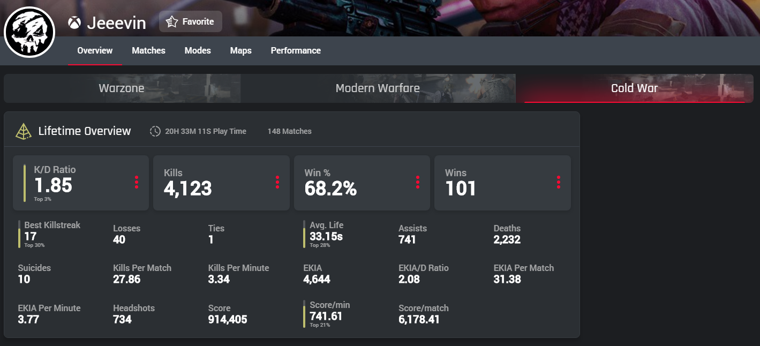Click the Kills 4,123 value
Viewport: 760px width, 346px height.
point(187,189)
